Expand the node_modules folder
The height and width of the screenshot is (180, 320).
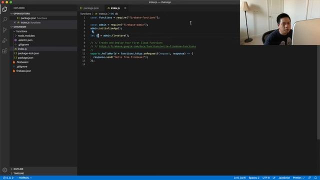coord(43,35)
